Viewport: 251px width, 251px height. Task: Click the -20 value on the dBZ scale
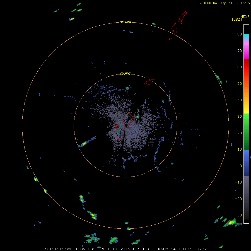238,199
